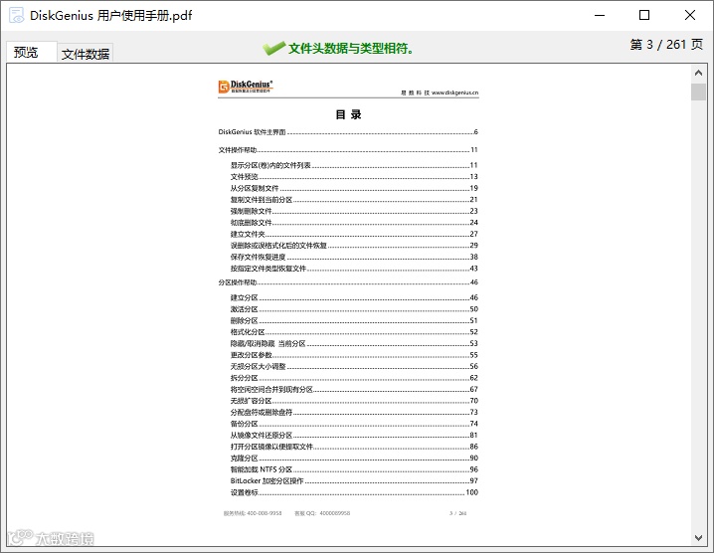Click the DiskGenius logo on the page
The image size is (714, 553).
(246, 87)
